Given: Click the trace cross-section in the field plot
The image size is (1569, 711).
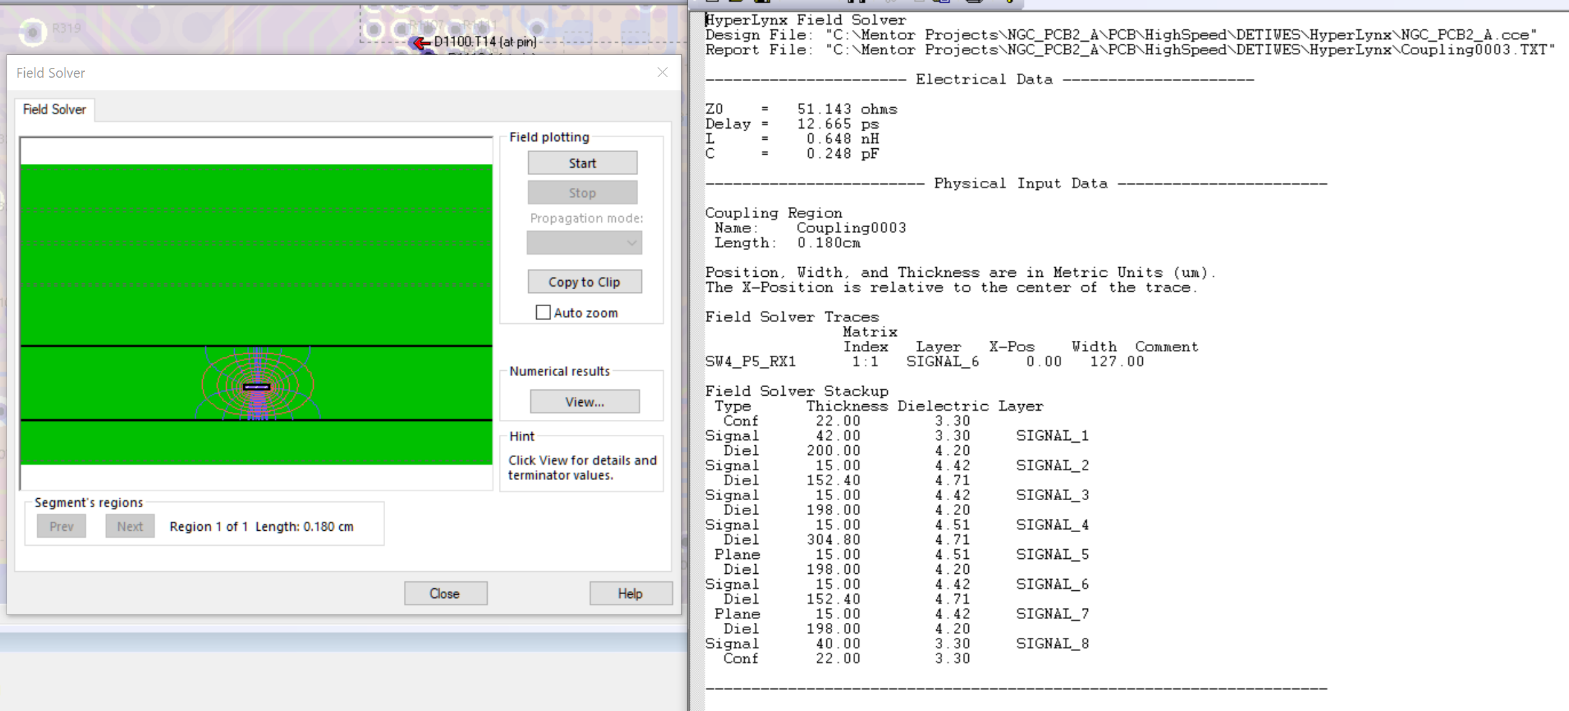Looking at the screenshot, I should [256, 387].
